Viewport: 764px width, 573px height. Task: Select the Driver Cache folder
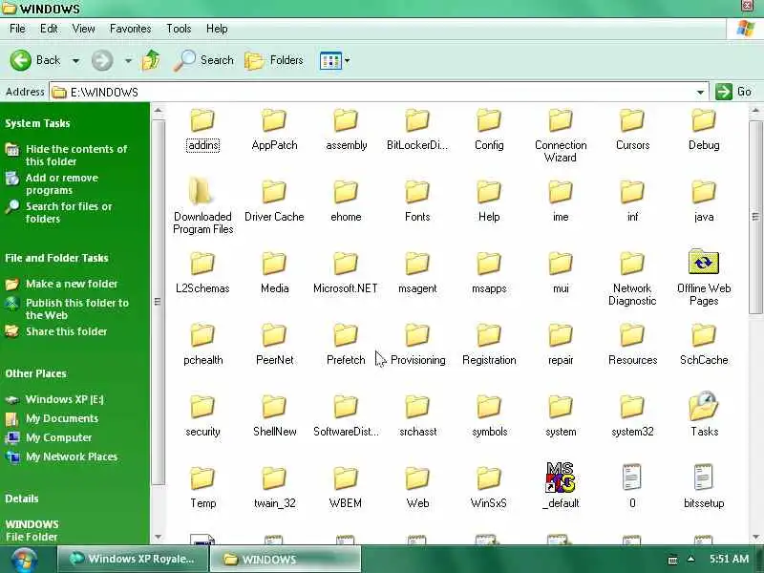(274, 202)
